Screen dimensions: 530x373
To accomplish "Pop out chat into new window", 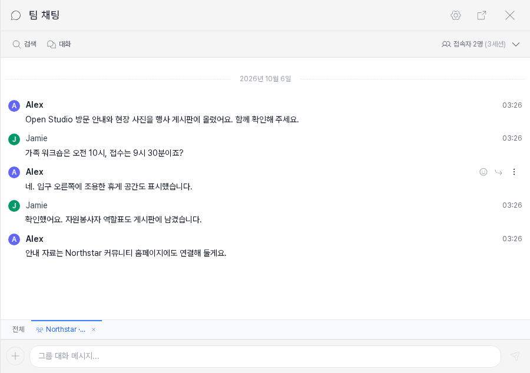I will click(482, 15).
